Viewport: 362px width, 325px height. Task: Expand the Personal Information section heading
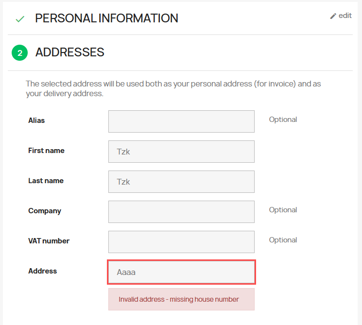pyautogui.click(x=106, y=18)
